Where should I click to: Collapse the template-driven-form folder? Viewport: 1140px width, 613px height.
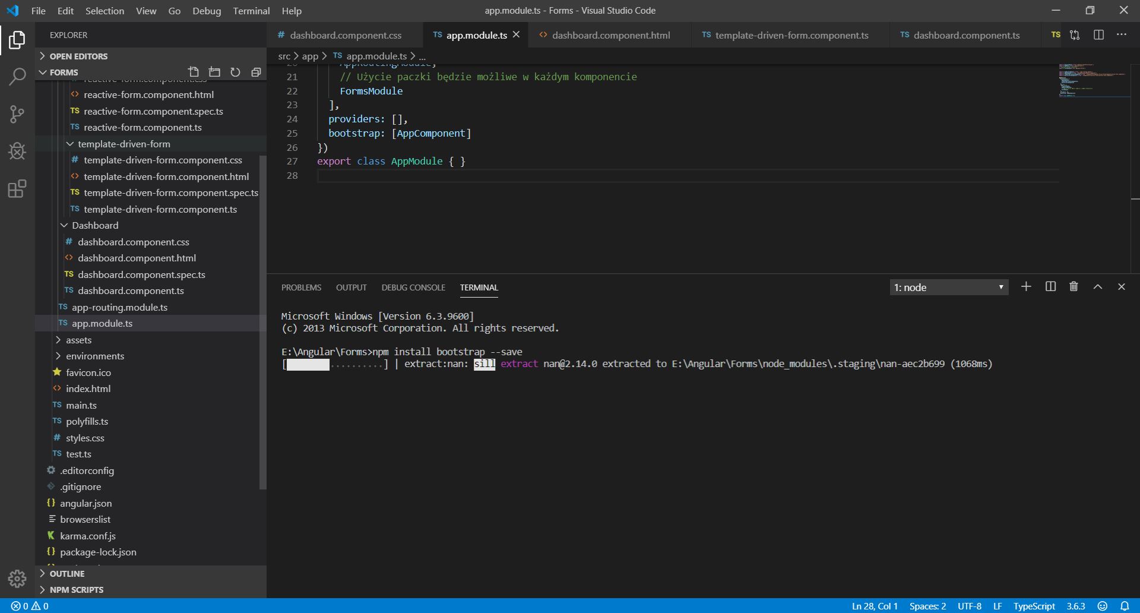click(151, 144)
